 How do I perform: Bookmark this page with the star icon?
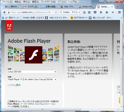click(84, 12)
